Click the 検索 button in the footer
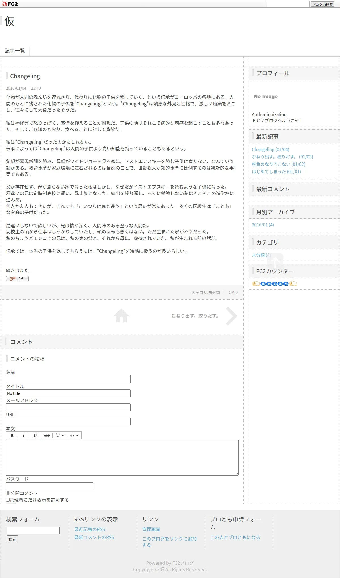Screen dimensions: 340x578 pyautogui.click(x=12, y=539)
